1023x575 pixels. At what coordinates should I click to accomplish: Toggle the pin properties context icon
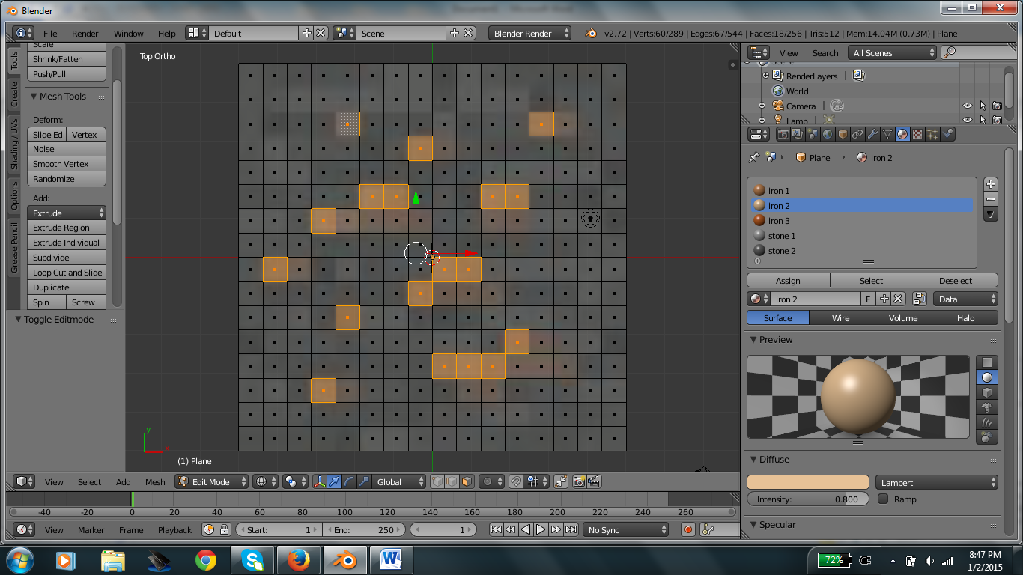(753, 157)
